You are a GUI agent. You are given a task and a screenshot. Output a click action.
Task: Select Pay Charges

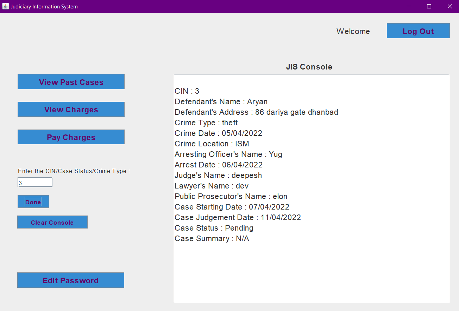click(x=71, y=137)
